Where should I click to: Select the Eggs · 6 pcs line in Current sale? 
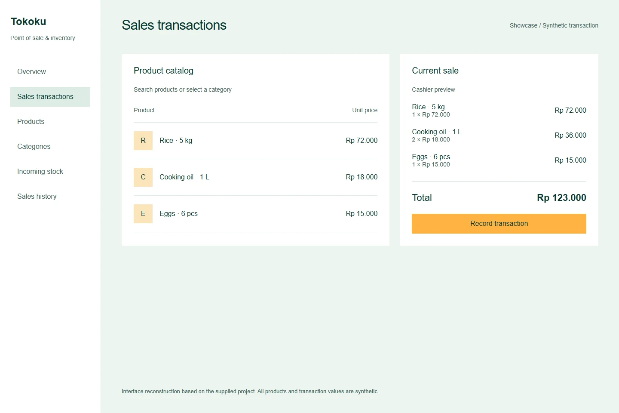point(499,160)
